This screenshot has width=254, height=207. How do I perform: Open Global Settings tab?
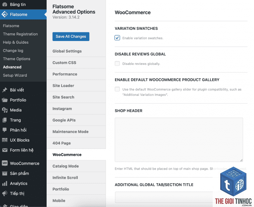coord(76,51)
